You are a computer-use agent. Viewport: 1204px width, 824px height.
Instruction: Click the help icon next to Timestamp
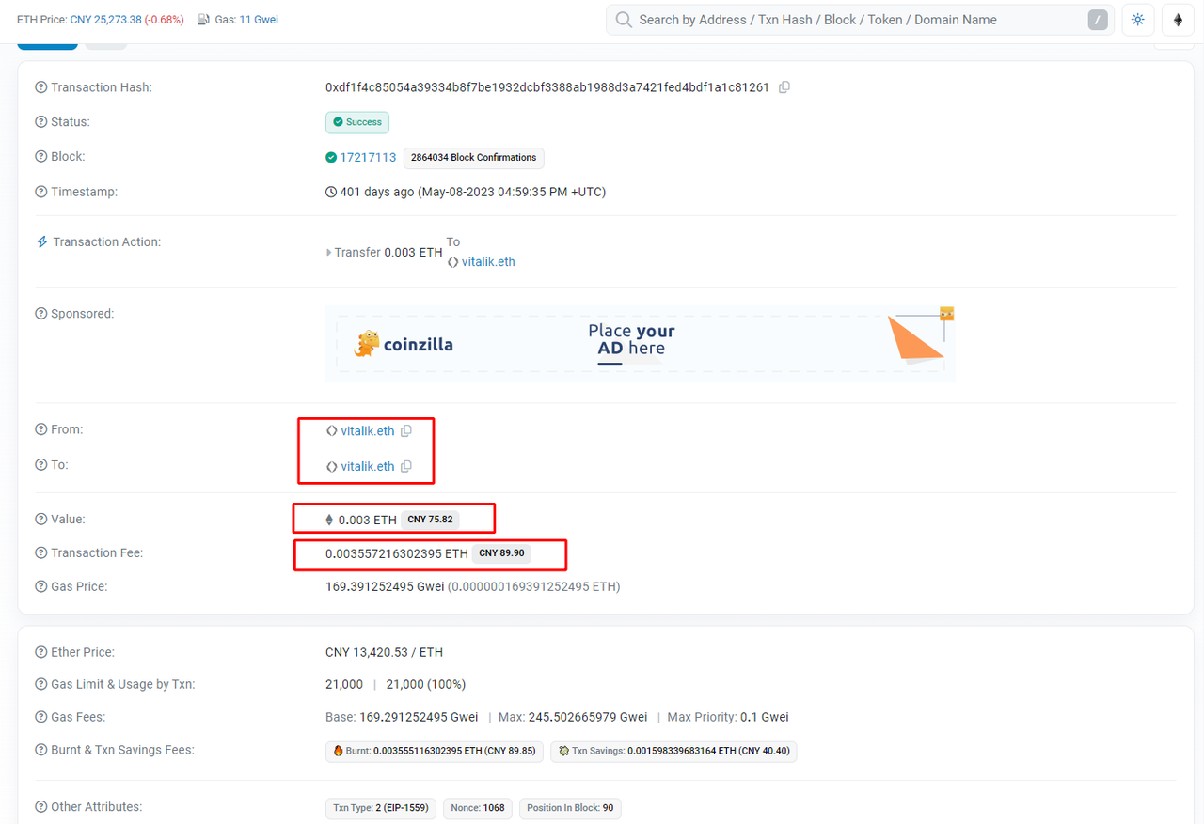pos(40,192)
